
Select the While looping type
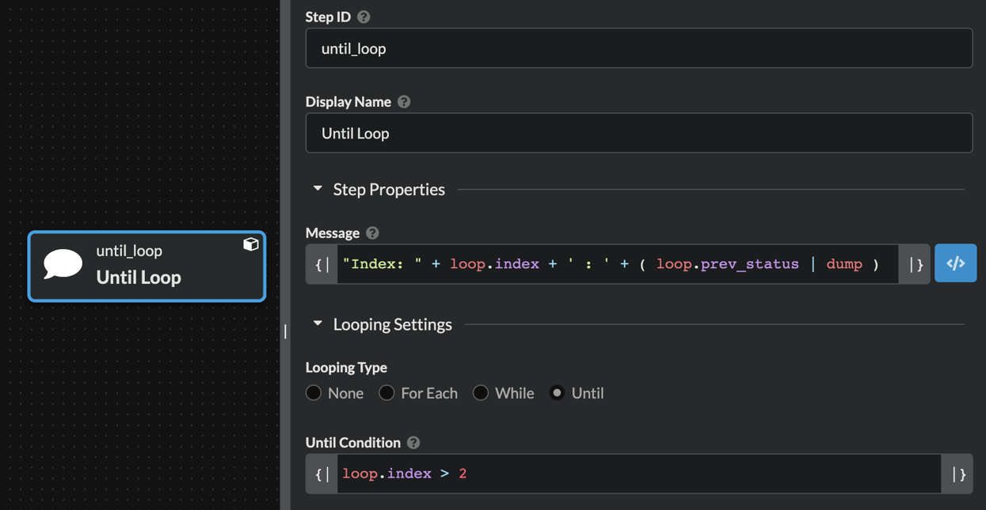[x=481, y=393]
